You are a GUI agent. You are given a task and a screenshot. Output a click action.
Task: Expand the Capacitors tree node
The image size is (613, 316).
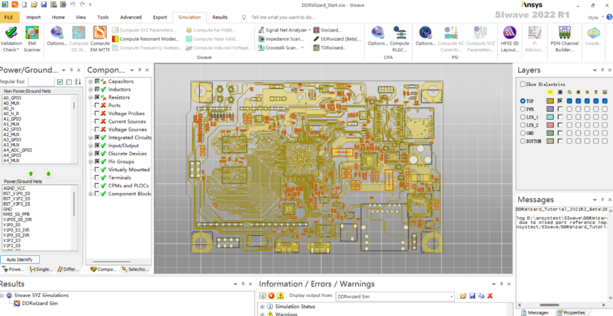tap(91, 82)
